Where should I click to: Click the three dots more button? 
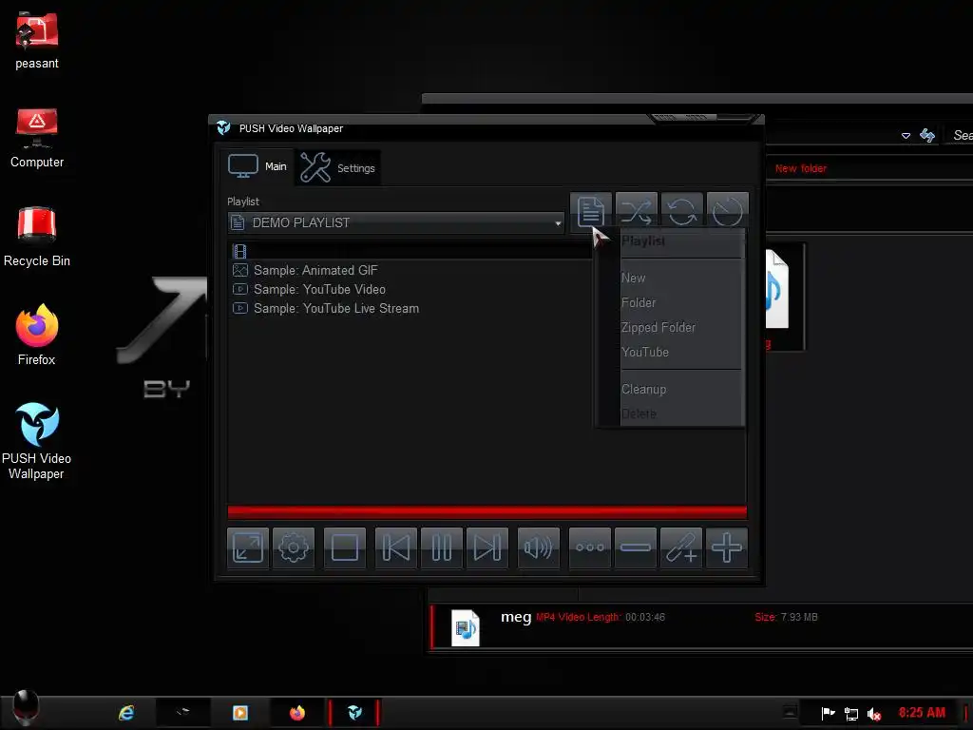590,548
